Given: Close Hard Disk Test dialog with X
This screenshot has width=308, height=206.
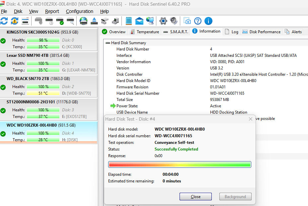Looking at the screenshot, I should [x=251, y=119].
